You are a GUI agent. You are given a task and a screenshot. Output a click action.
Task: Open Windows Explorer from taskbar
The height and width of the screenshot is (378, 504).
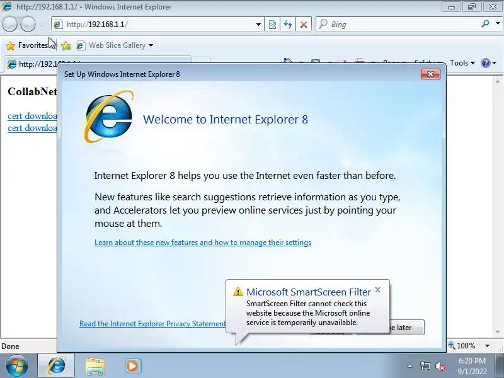pos(95,366)
